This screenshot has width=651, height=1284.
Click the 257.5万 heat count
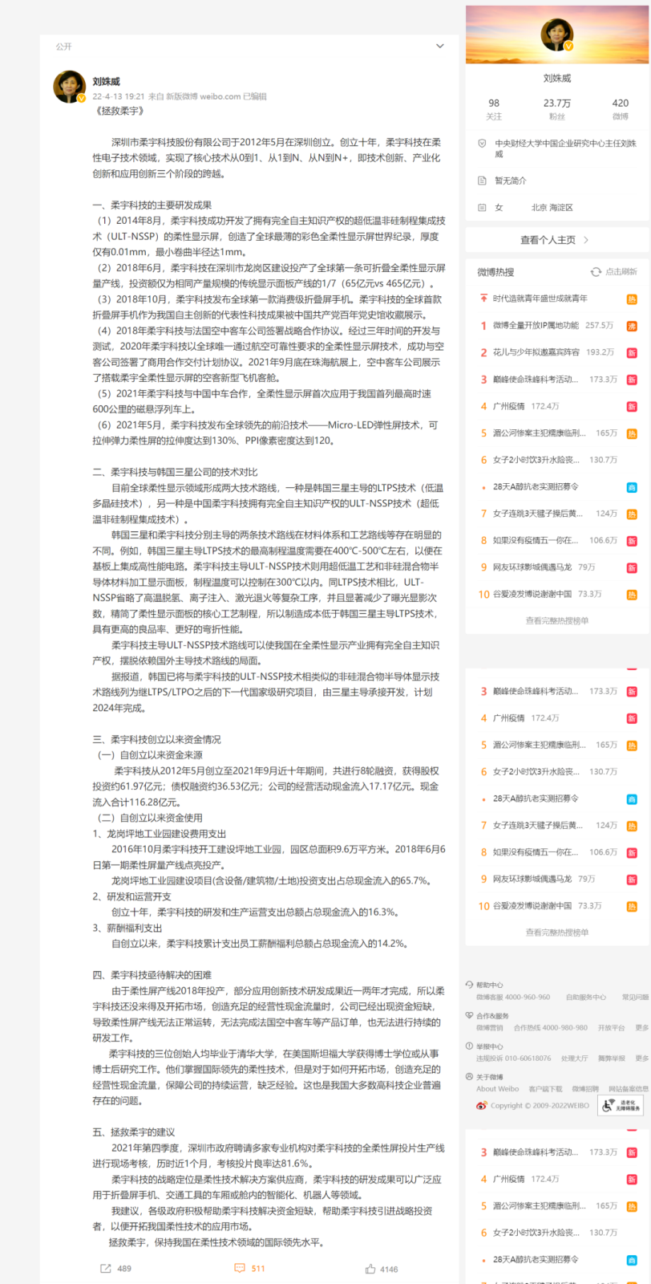[600, 326]
